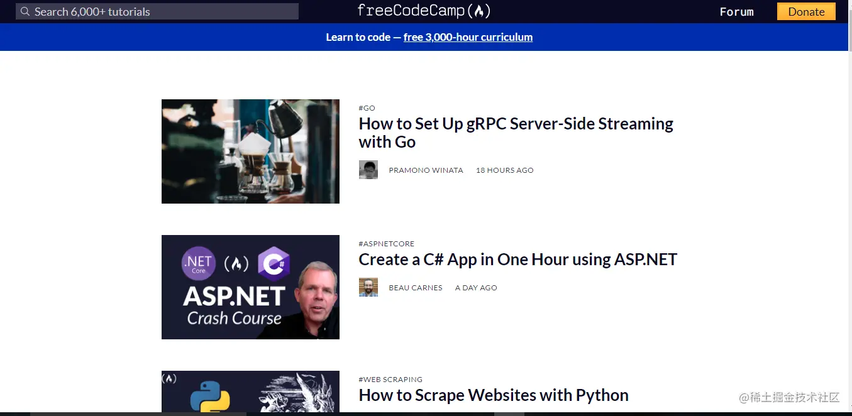Screen dimensions: 852x416
Task: Focus the Search 6,000+ tutorials field
Action: [157, 11]
